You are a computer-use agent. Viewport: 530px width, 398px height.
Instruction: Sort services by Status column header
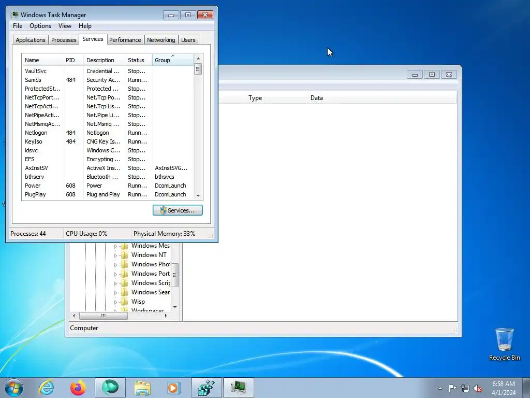[x=139, y=60]
